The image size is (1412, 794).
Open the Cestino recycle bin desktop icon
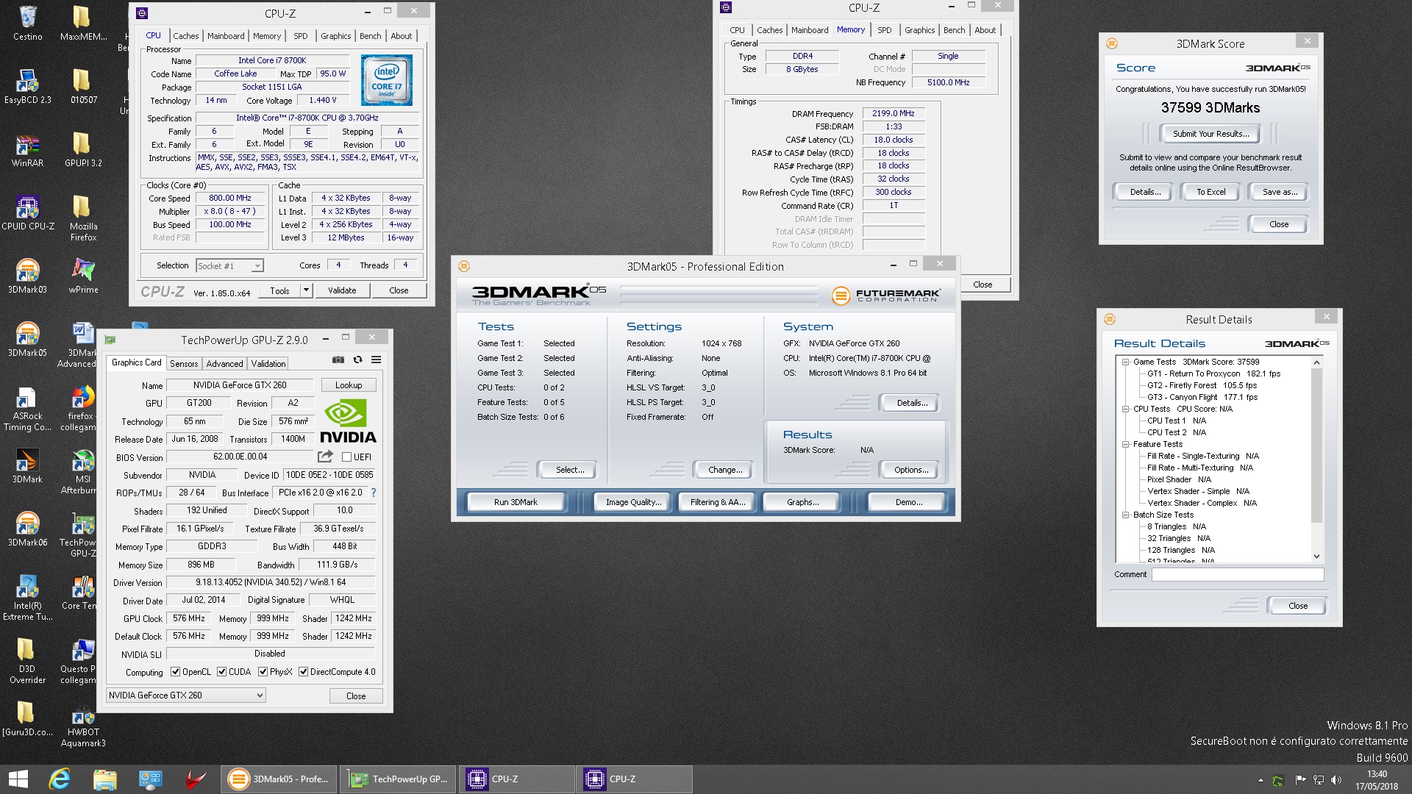28,24
